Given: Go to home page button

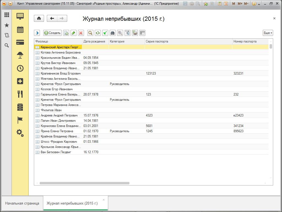Looking at the screenshot, I should (x=39, y=18).
